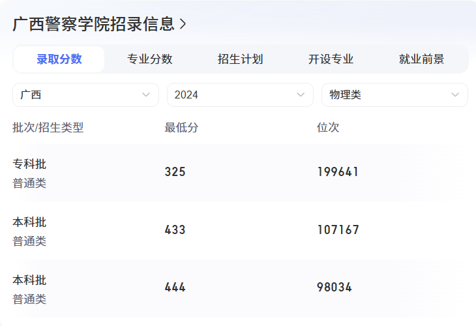Image resolution: width=476 pixels, height=326 pixels.
Task: Click the arrow next to 招录信息 title
Action: click(183, 24)
